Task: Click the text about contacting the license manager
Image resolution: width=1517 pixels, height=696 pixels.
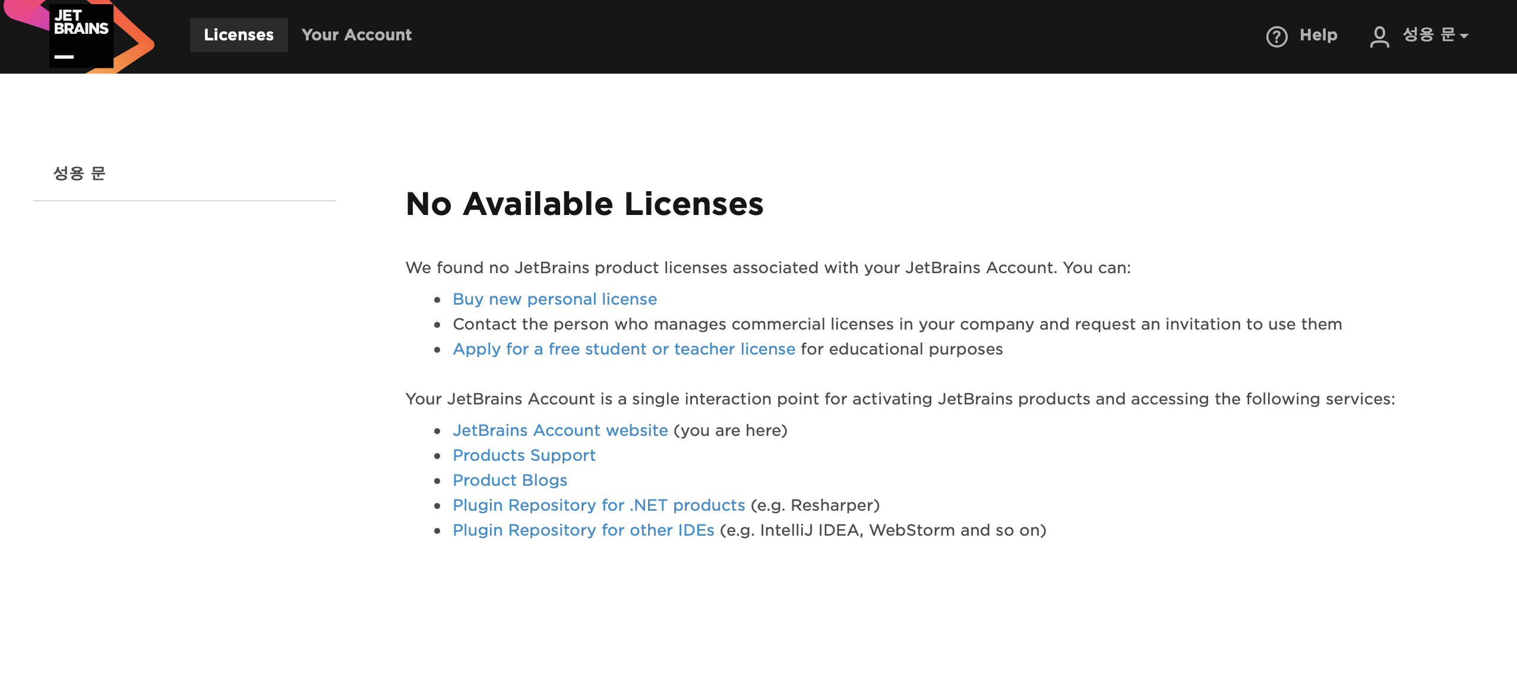Action: [897, 324]
